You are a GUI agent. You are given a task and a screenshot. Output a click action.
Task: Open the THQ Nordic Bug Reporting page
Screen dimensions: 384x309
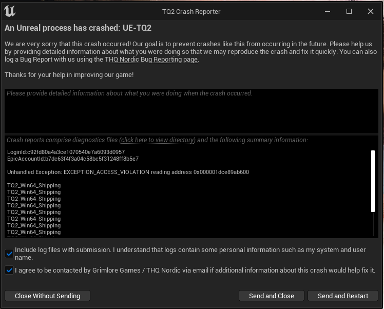151,60
